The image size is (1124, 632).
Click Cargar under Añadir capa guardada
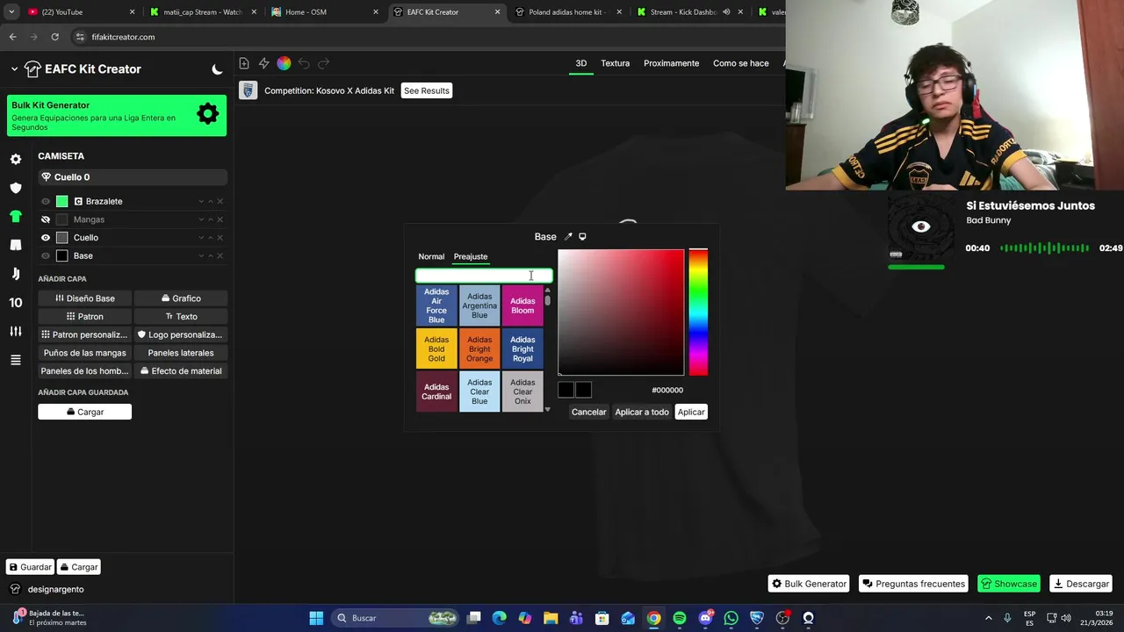tap(84, 412)
